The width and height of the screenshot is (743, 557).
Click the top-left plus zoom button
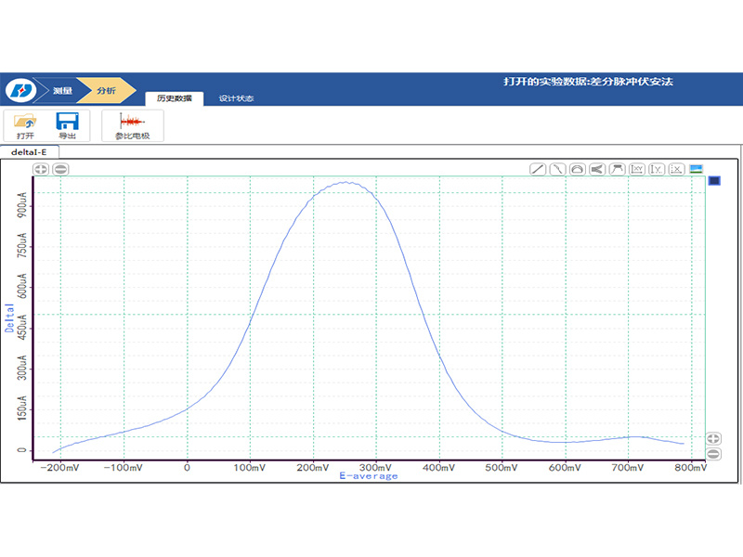41,169
